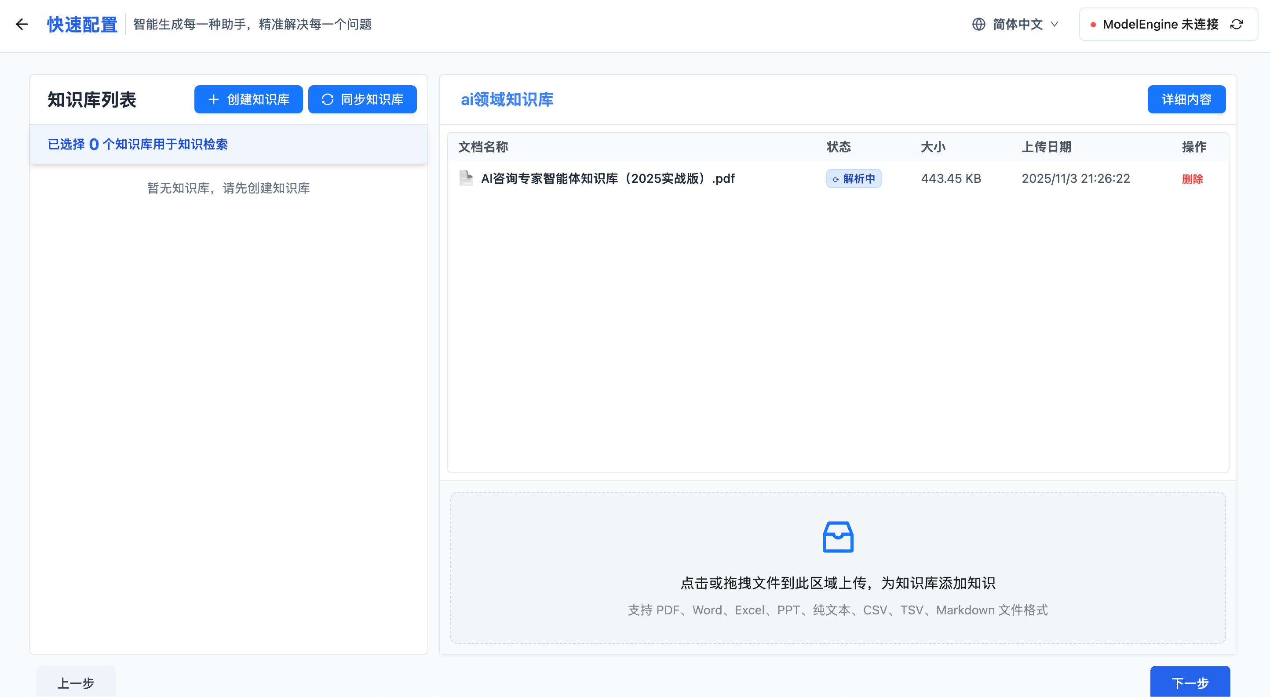Click the back arrow icon
Image resolution: width=1270 pixels, height=697 pixels.
[22, 24]
